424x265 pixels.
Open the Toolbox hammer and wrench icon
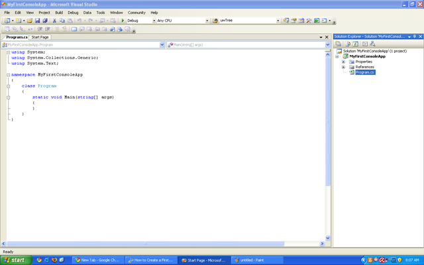309,21
